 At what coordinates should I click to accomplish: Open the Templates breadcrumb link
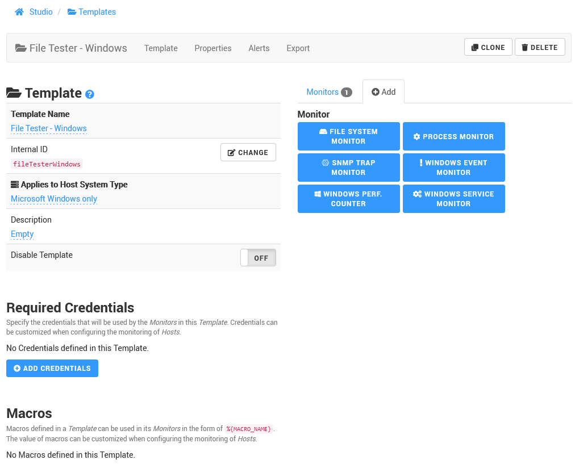pyautogui.click(x=91, y=12)
